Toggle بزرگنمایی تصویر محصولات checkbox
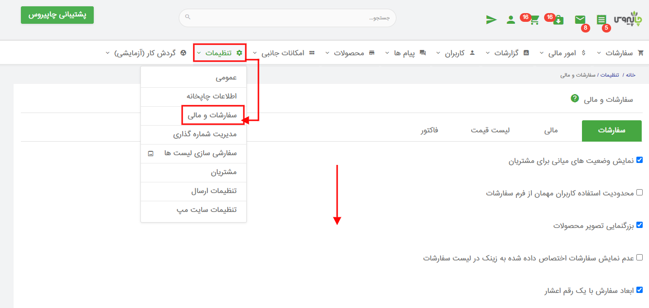The image size is (649, 308). pos(640,225)
